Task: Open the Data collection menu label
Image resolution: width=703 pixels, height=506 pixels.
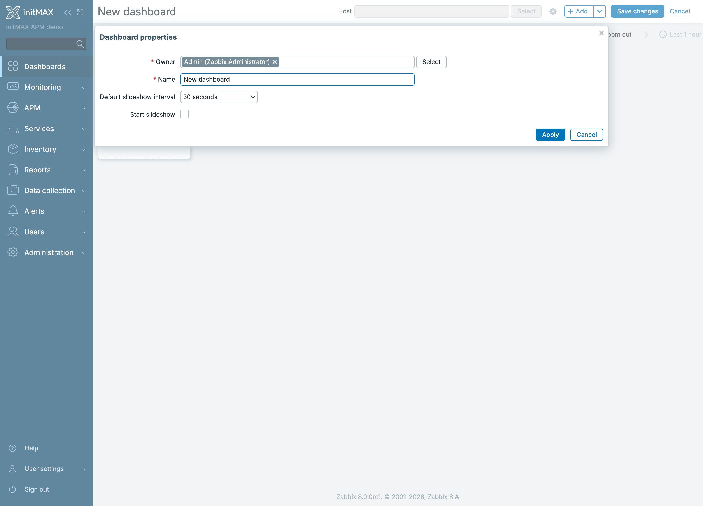Action: click(x=50, y=191)
